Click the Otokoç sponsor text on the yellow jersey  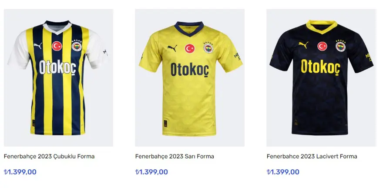pyautogui.click(x=190, y=69)
